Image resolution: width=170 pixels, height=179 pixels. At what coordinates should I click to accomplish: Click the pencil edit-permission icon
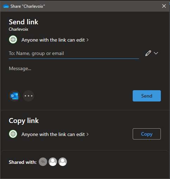(148, 53)
